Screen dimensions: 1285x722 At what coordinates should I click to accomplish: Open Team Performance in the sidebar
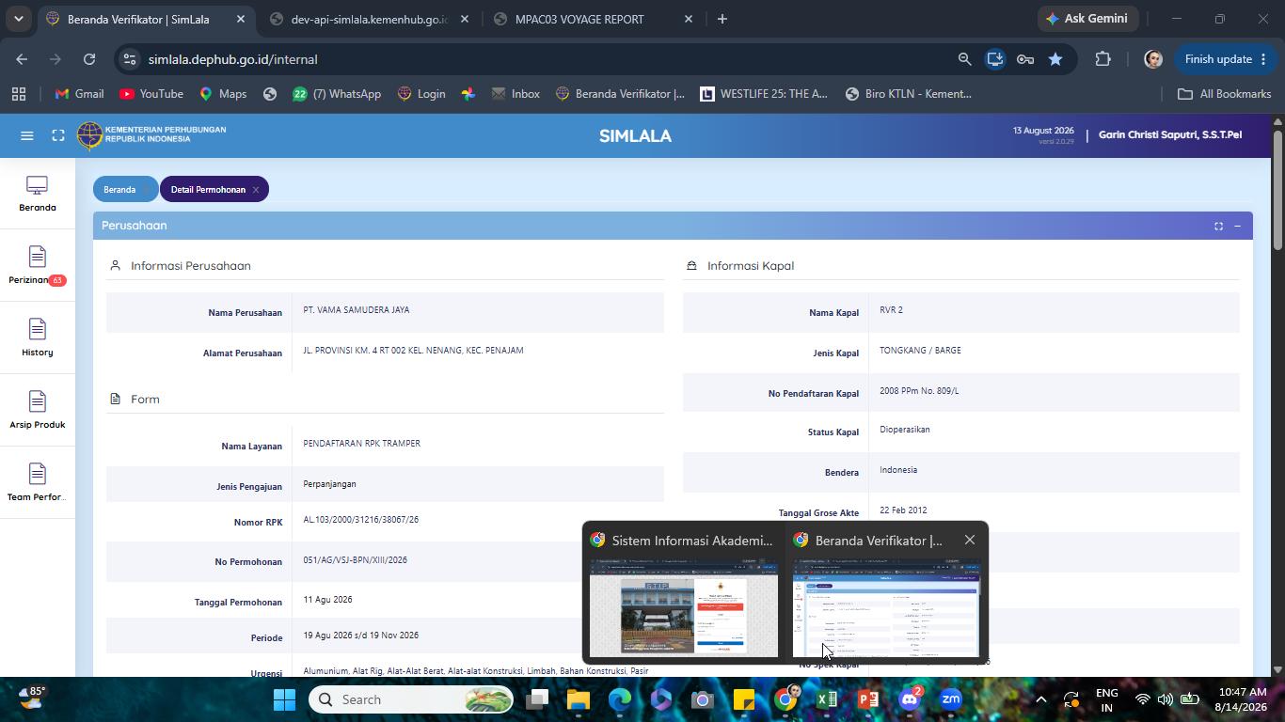[x=38, y=483]
